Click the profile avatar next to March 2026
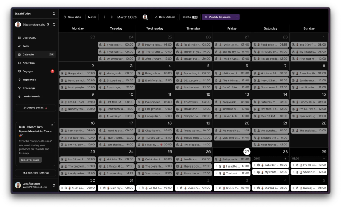This screenshot has height=208, width=341. coord(145,17)
